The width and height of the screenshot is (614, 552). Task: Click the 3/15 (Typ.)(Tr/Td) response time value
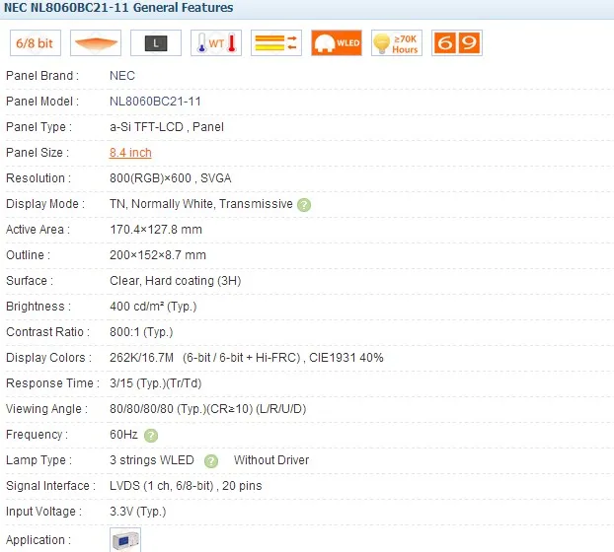pos(155,383)
